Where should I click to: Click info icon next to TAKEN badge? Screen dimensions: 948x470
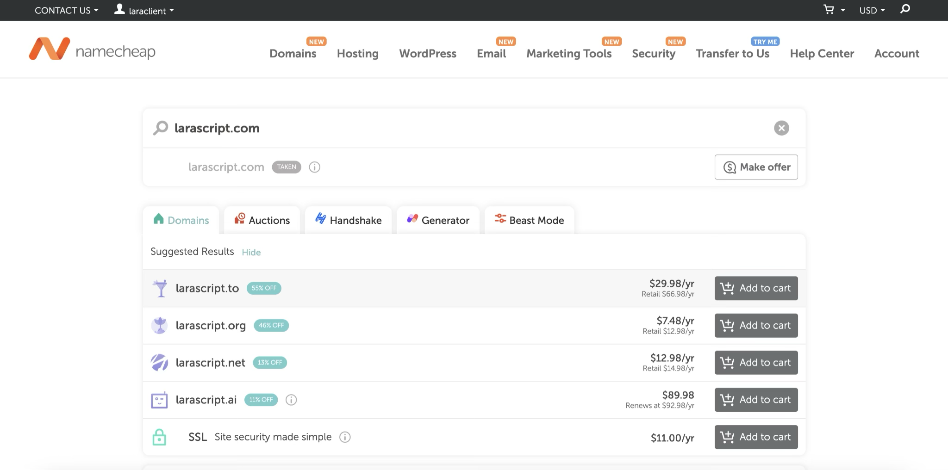[x=314, y=167]
